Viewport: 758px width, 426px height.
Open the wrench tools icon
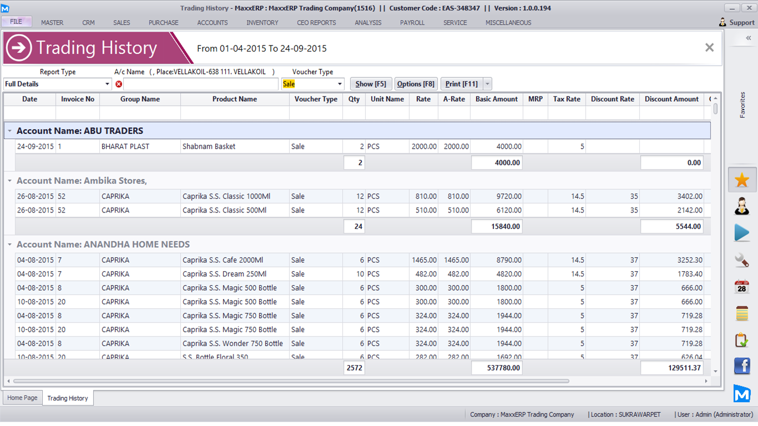click(x=742, y=260)
